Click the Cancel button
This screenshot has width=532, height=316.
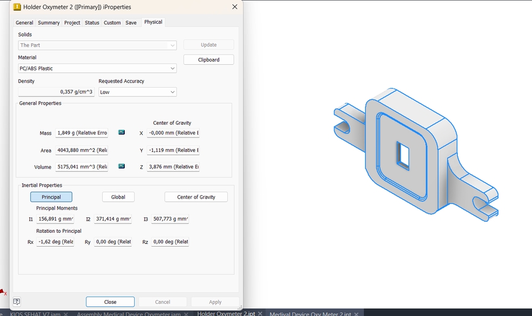[162, 302]
